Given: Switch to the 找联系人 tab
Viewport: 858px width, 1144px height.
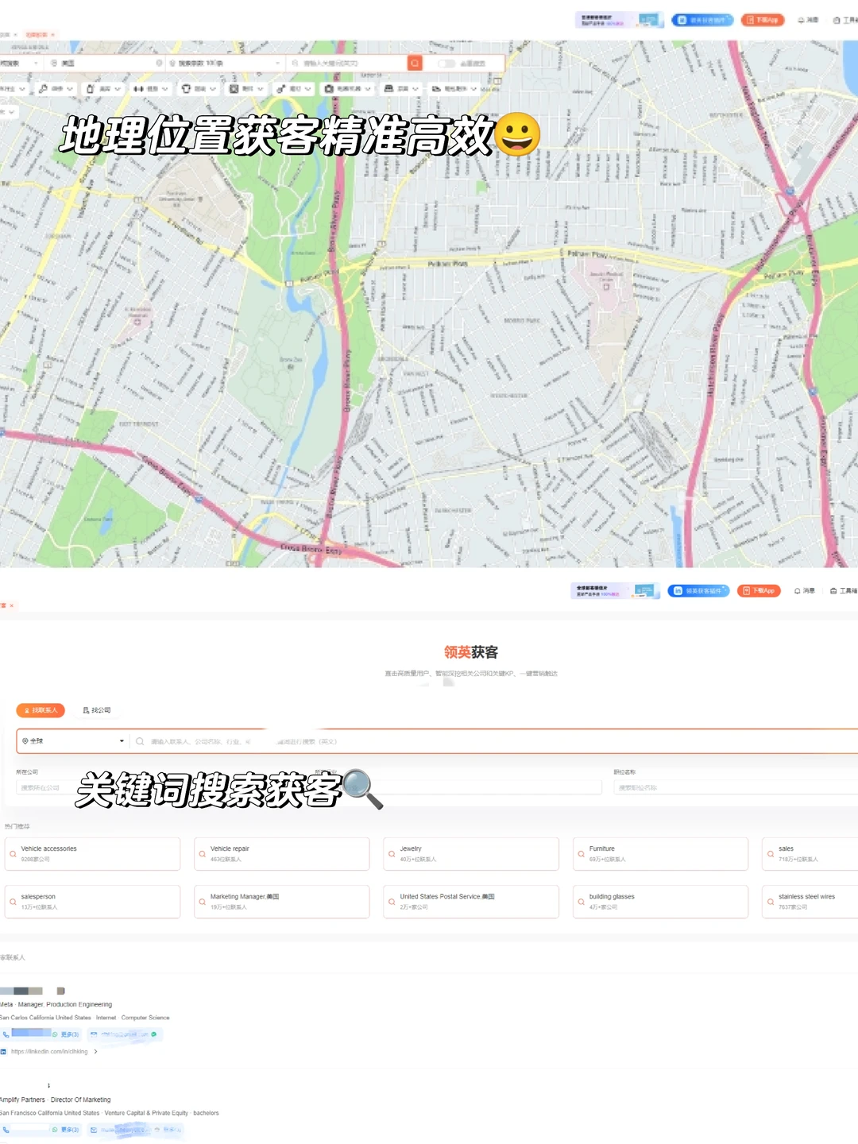Looking at the screenshot, I should click(41, 710).
